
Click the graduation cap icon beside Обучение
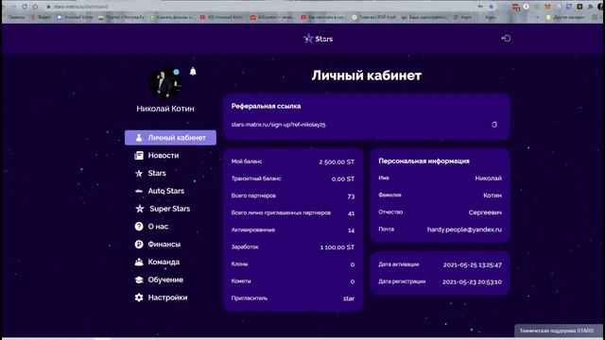pos(139,280)
